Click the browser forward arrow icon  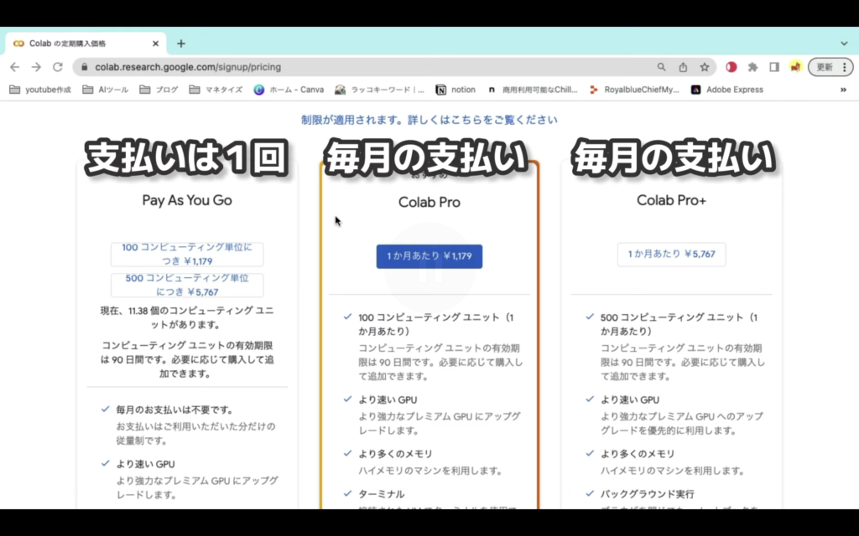pos(35,67)
